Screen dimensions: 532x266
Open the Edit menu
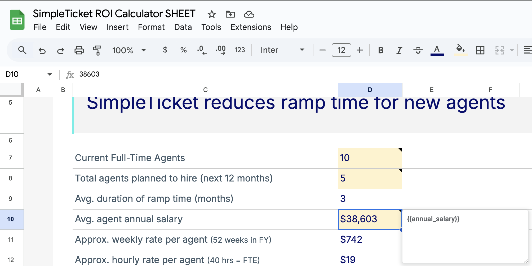point(63,27)
